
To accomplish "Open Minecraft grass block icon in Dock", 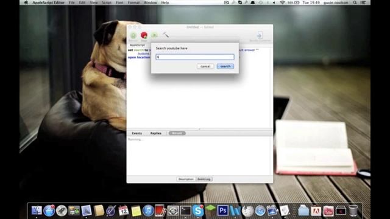I will point(210,210).
